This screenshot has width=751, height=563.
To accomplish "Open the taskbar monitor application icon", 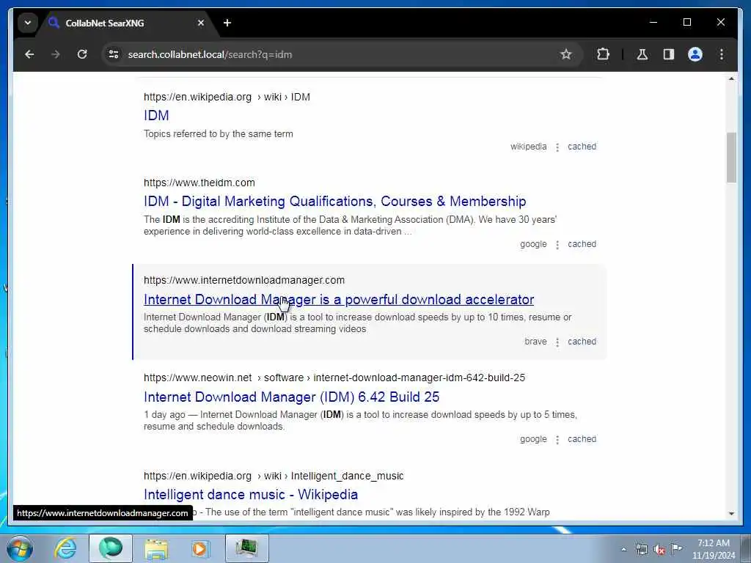I will tap(246, 548).
